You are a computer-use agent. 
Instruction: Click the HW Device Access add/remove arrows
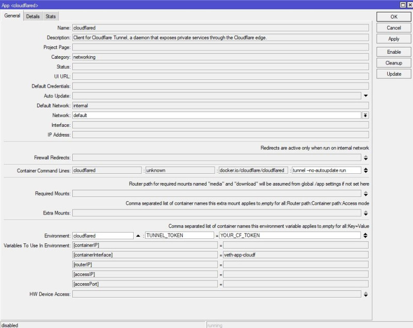click(366, 294)
